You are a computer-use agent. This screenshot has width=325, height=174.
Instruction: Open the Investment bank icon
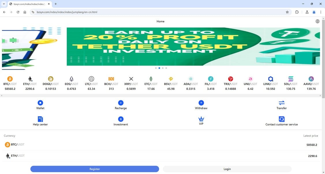click(x=121, y=119)
